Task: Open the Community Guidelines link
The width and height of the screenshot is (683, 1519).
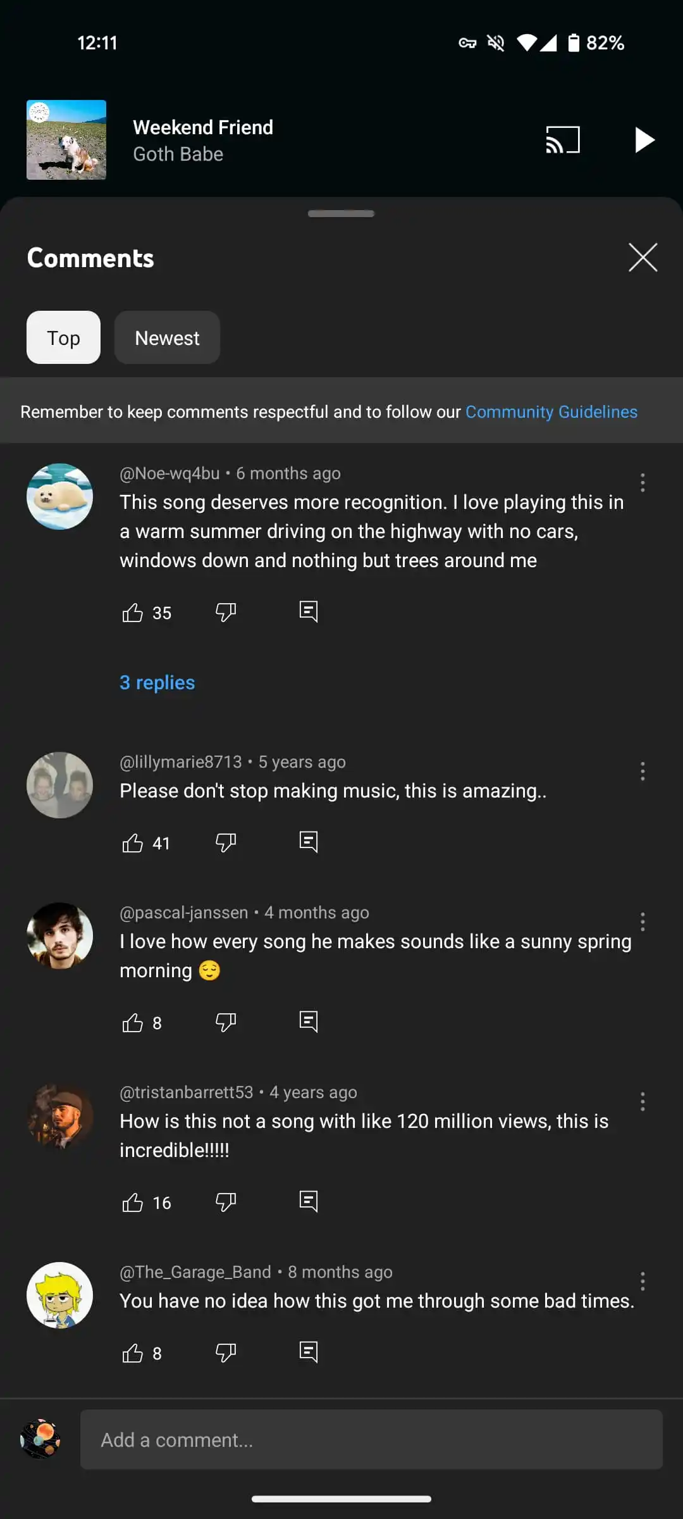Action: (x=551, y=412)
